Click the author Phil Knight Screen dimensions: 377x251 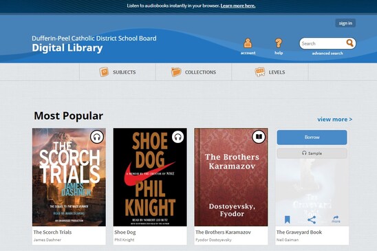coord(125,240)
